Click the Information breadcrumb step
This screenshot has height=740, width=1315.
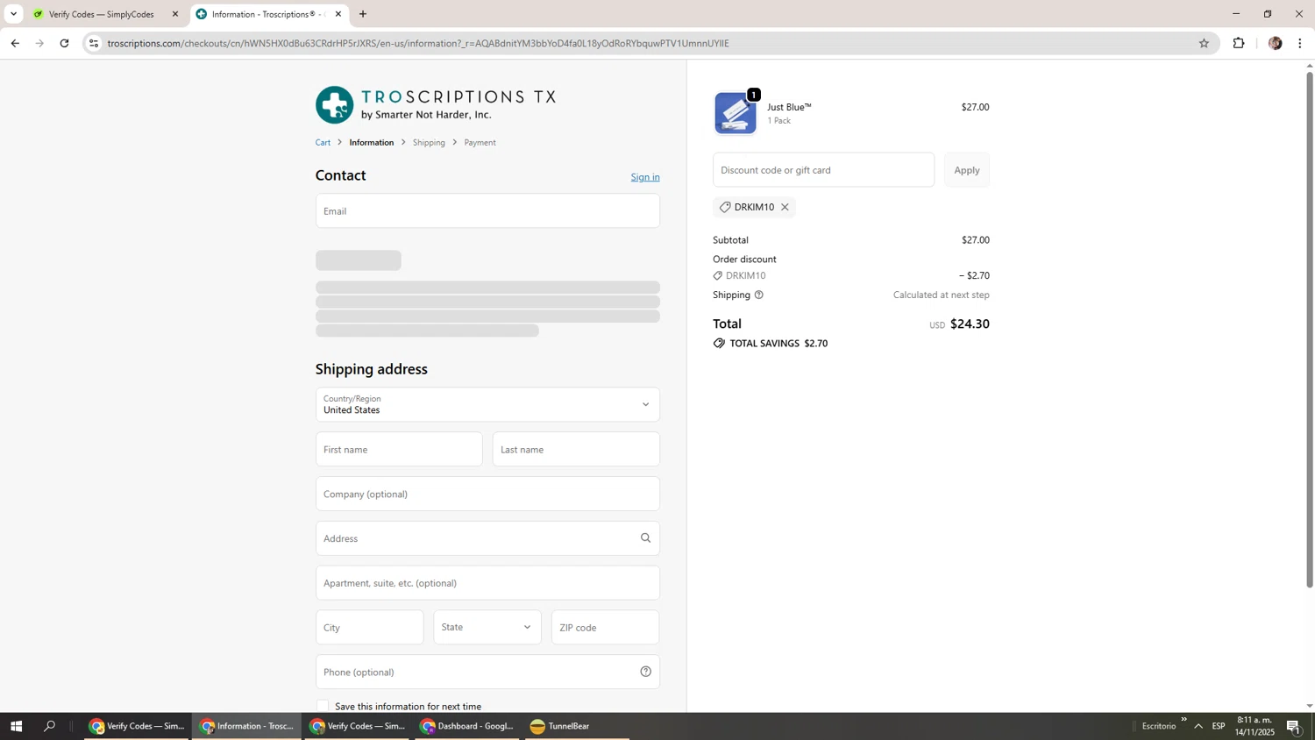pyautogui.click(x=372, y=143)
